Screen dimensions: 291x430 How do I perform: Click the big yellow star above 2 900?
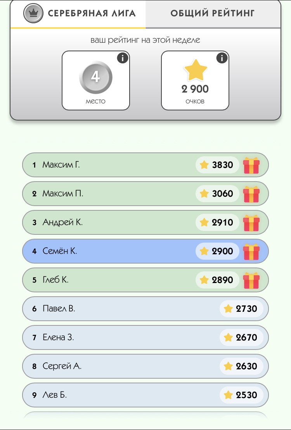(196, 70)
